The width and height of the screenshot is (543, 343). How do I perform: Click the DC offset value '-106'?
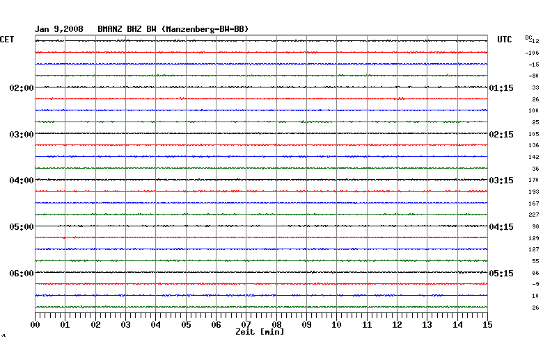pyautogui.click(x=533, y=53)
